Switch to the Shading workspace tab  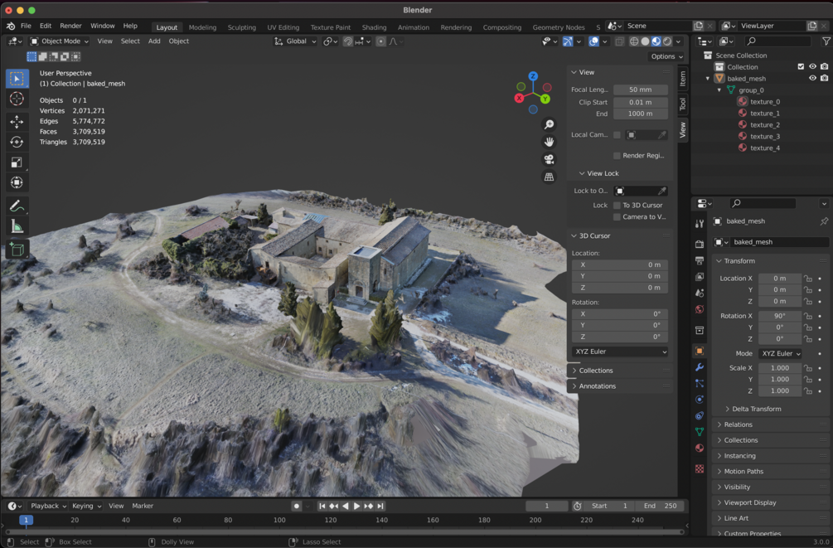(x=374, y=27)
